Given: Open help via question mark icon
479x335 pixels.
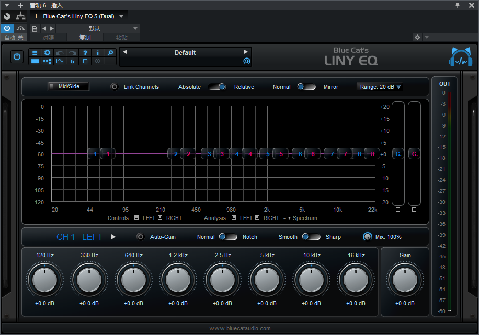Looking at the screenshot, I should coord(85,53).
